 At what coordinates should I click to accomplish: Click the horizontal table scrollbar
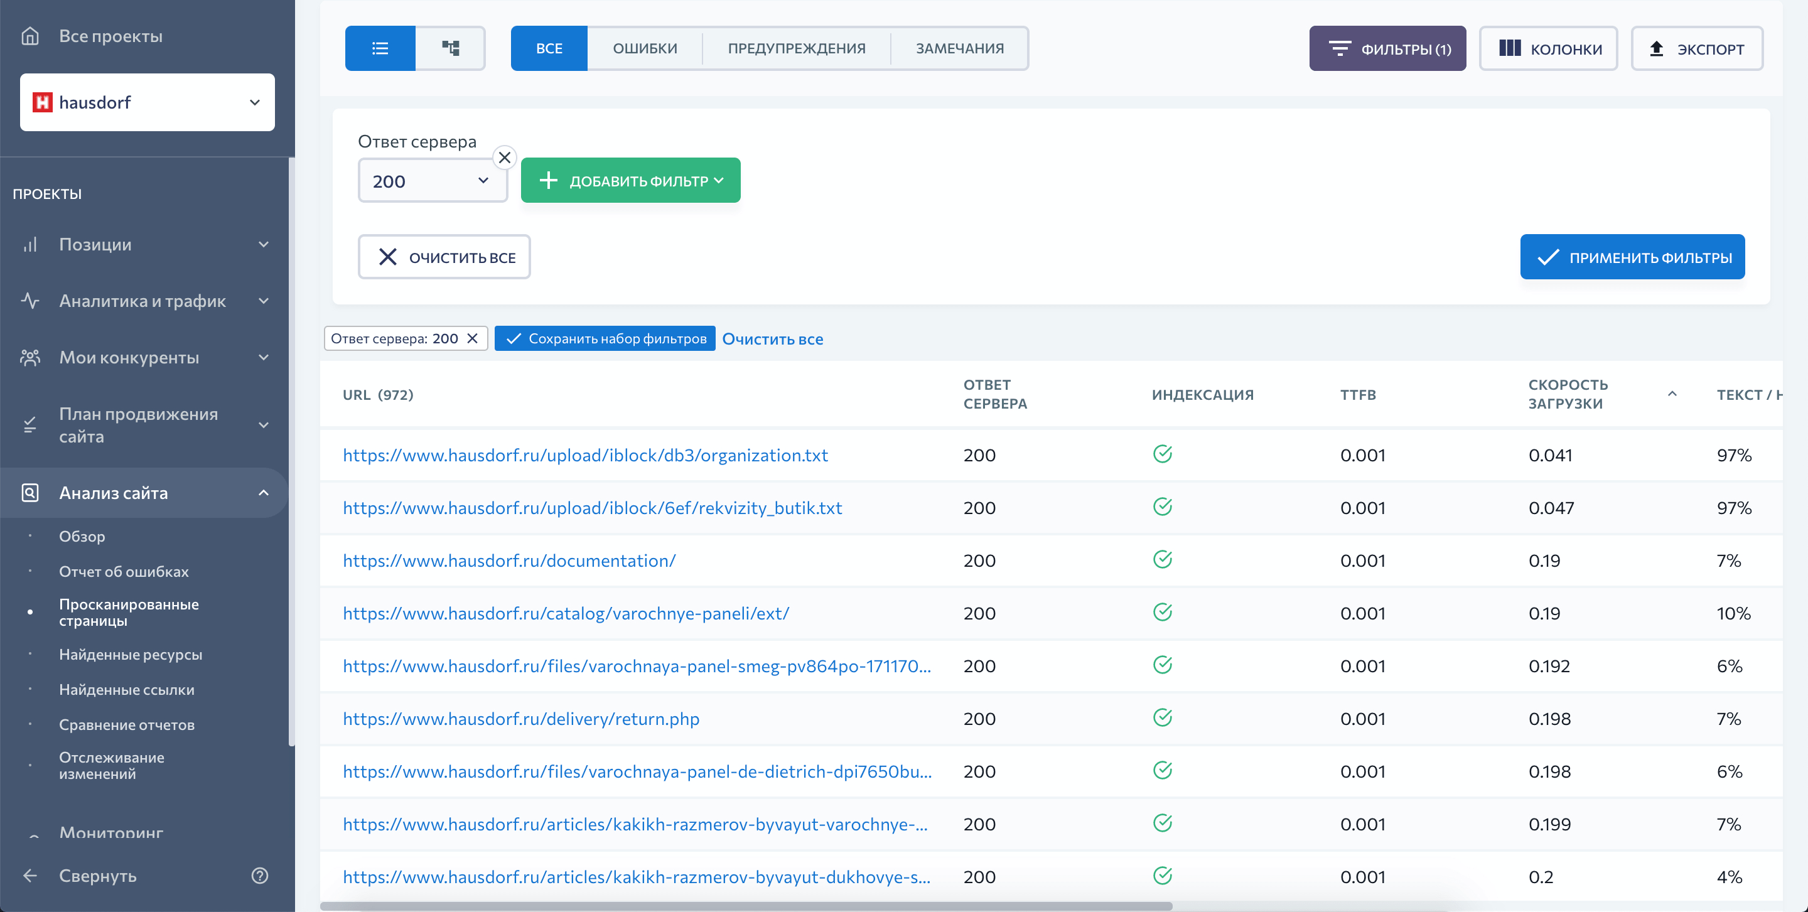click(x=746, y=906)
